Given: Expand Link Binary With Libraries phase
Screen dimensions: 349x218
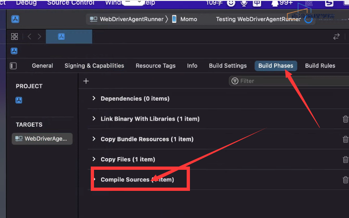Looking at the screenshot, I should pyautogui.click(x=94, y=118).
